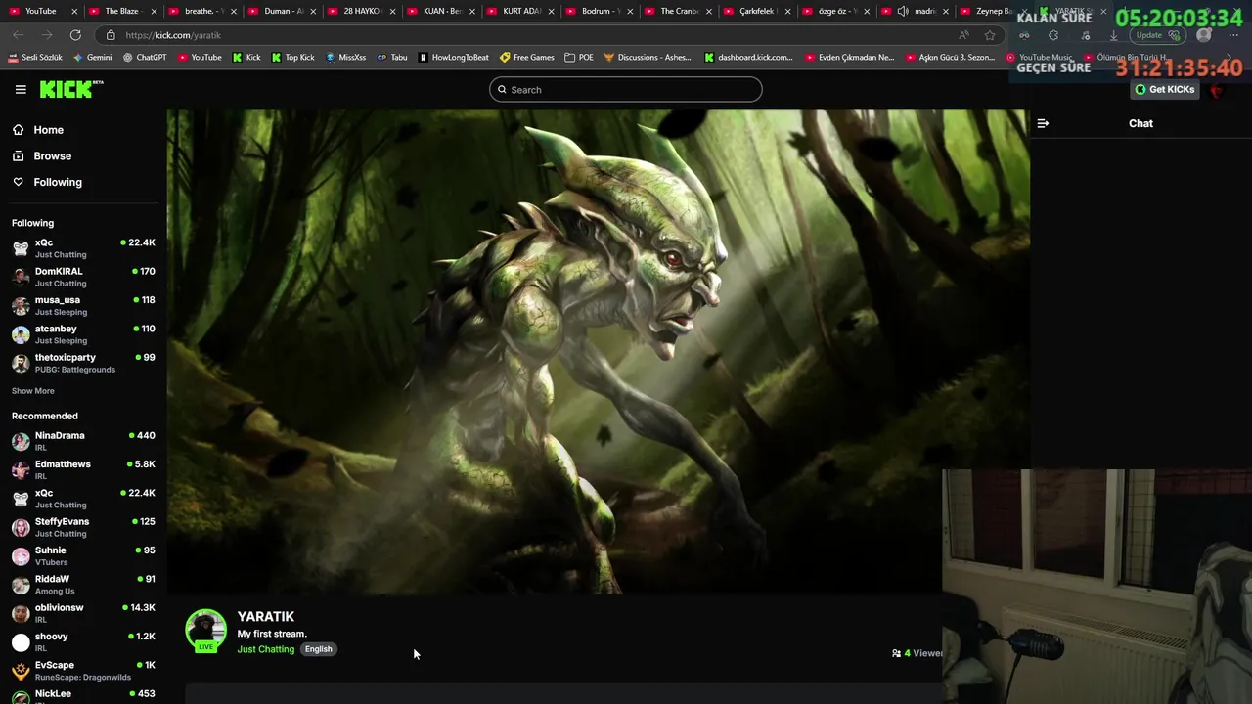Click the RiddaW avatar
This screenshot has height=704, width=1252.
21,585
